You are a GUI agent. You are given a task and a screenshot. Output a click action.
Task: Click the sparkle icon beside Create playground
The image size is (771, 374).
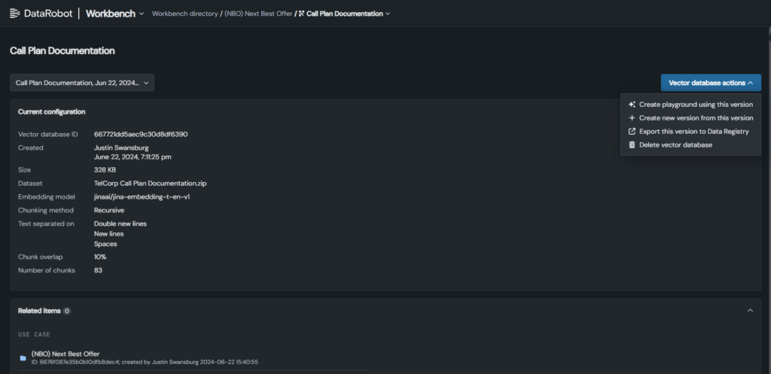point(632,104)
